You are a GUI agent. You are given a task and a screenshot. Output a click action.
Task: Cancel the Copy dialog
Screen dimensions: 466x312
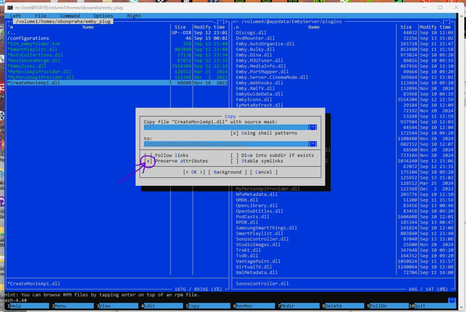(264, 172)
